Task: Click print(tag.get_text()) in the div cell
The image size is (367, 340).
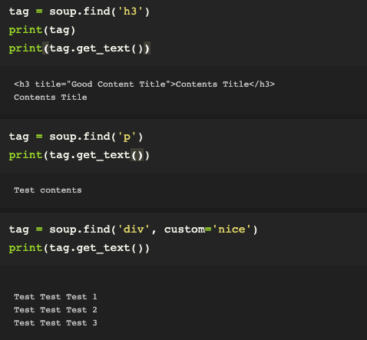Action: tap(79, 248)
